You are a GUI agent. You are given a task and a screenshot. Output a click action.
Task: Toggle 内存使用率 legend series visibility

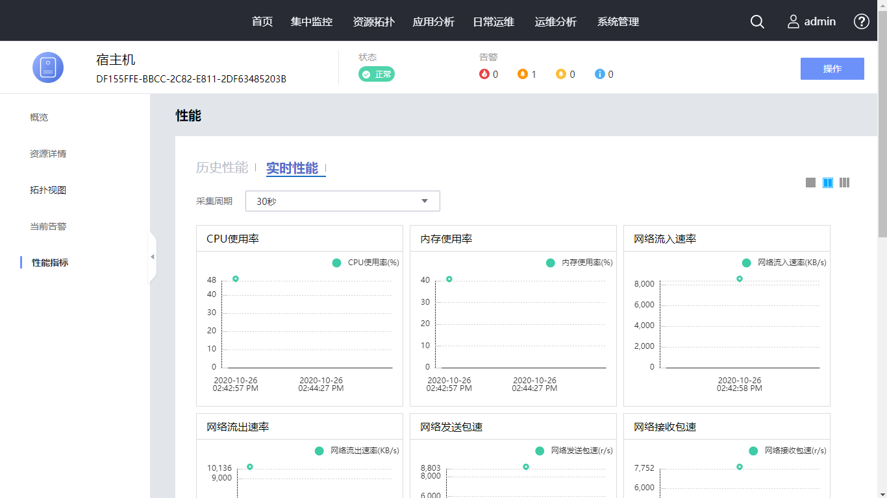(550, 263)
